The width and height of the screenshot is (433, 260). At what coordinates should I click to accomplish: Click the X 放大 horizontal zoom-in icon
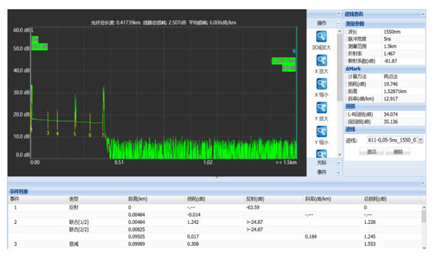click(x=321, y=60)
